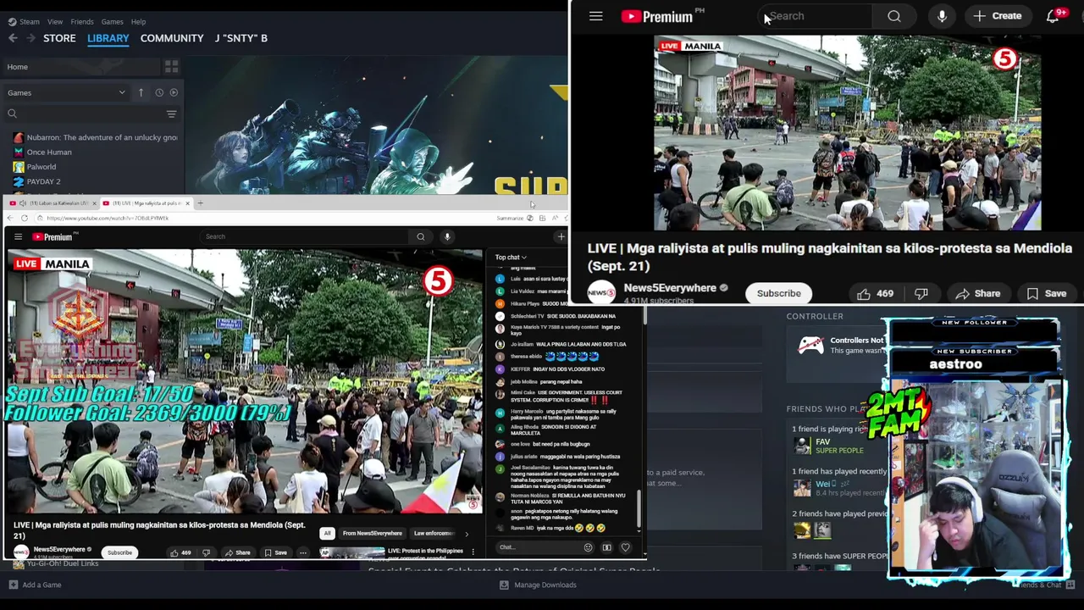Open the Friends menu in Steam
The image size is (1084, 610).
[82, 21]
